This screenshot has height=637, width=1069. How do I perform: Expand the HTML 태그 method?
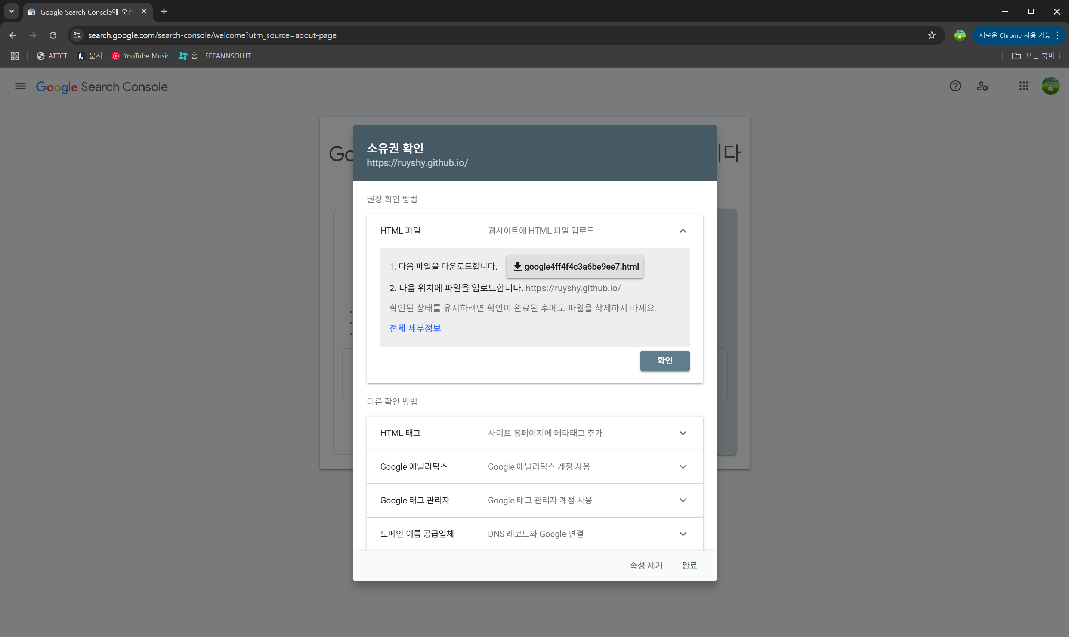(682, 433)
